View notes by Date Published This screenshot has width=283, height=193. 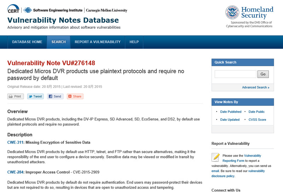point(231,112)
